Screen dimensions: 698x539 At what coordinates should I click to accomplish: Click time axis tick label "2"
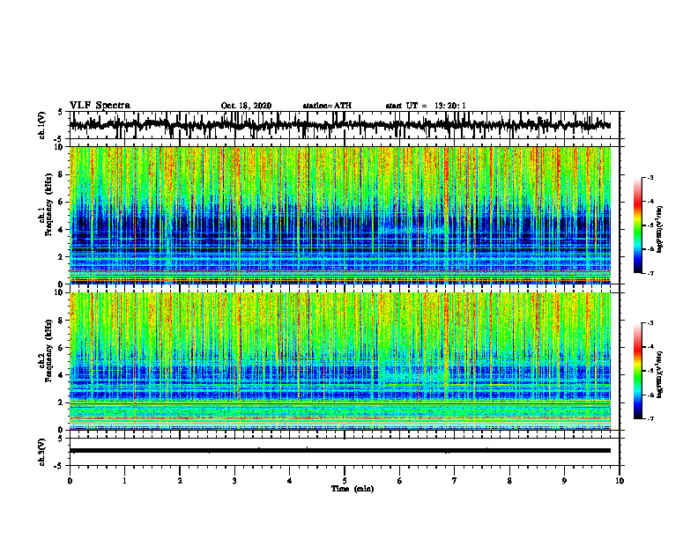180,481
